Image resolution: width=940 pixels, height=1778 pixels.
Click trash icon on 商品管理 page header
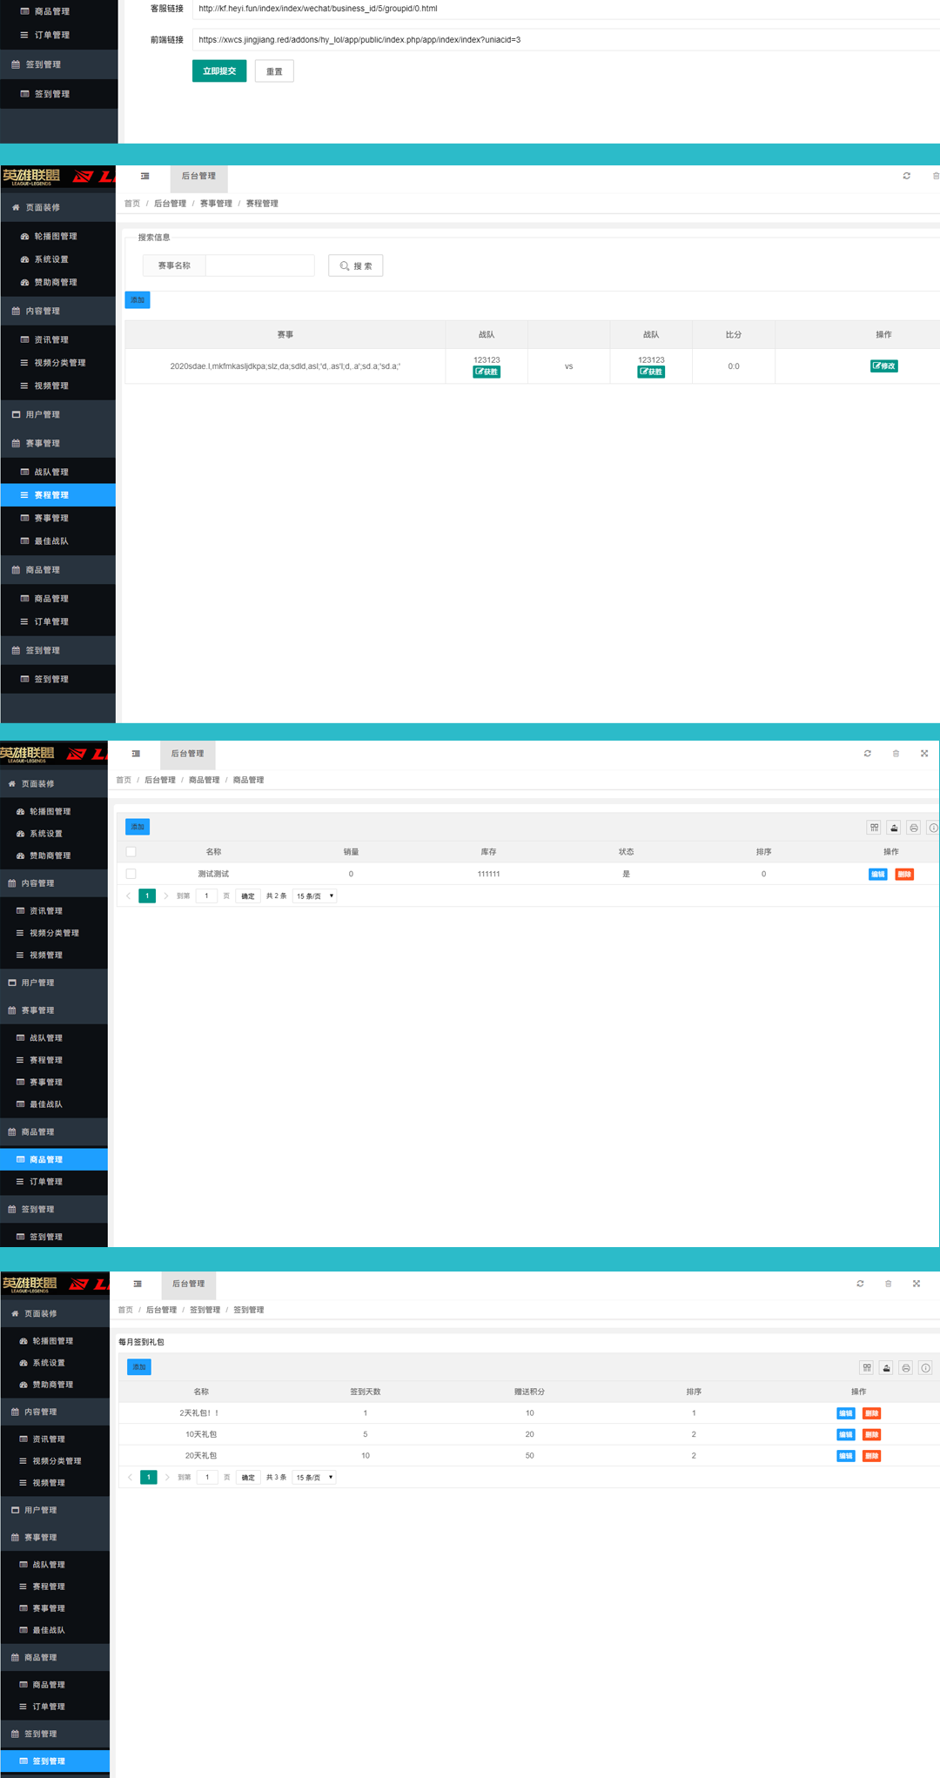click(896, 754)
